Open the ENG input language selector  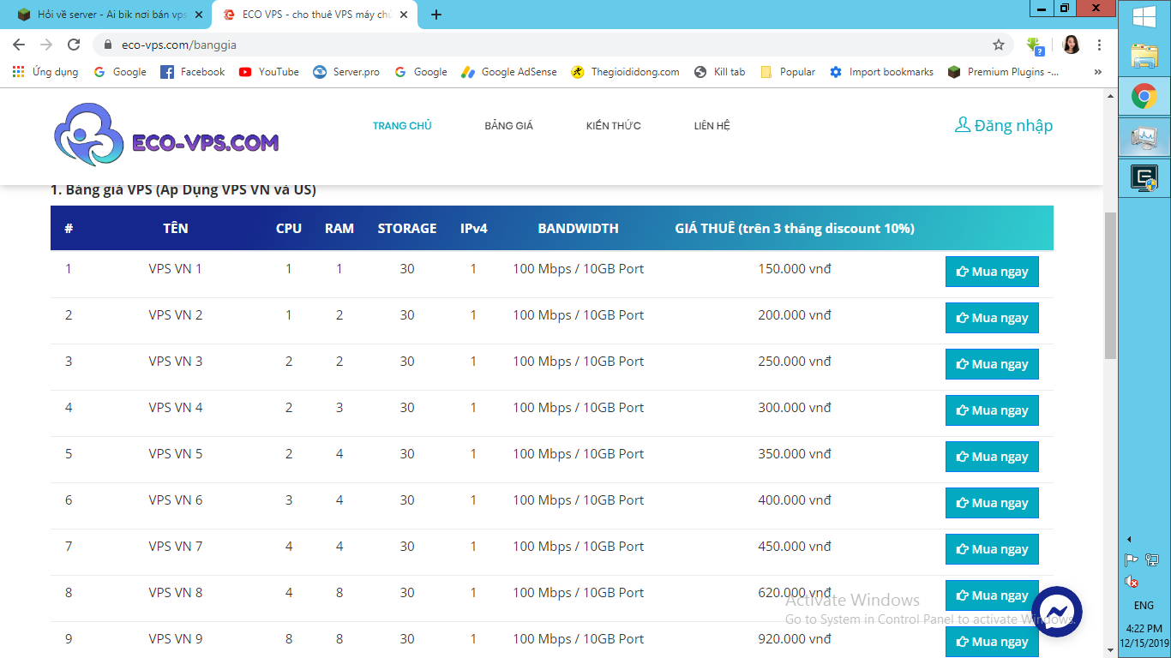(x=1144, y=605)
